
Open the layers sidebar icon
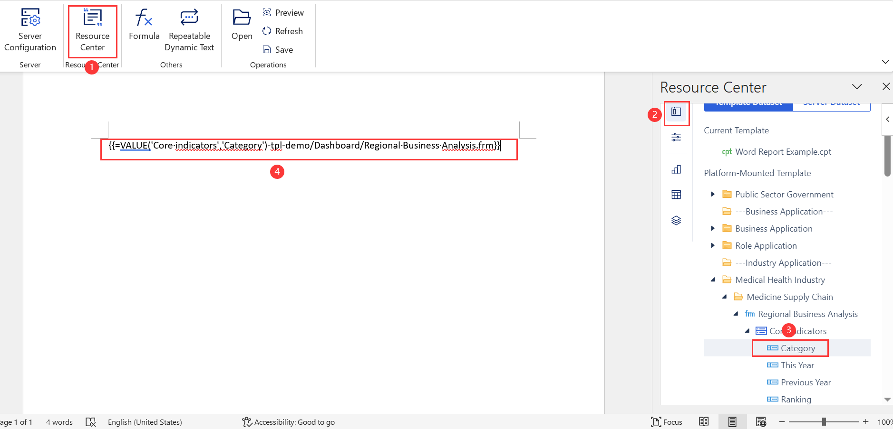point(676,220)
